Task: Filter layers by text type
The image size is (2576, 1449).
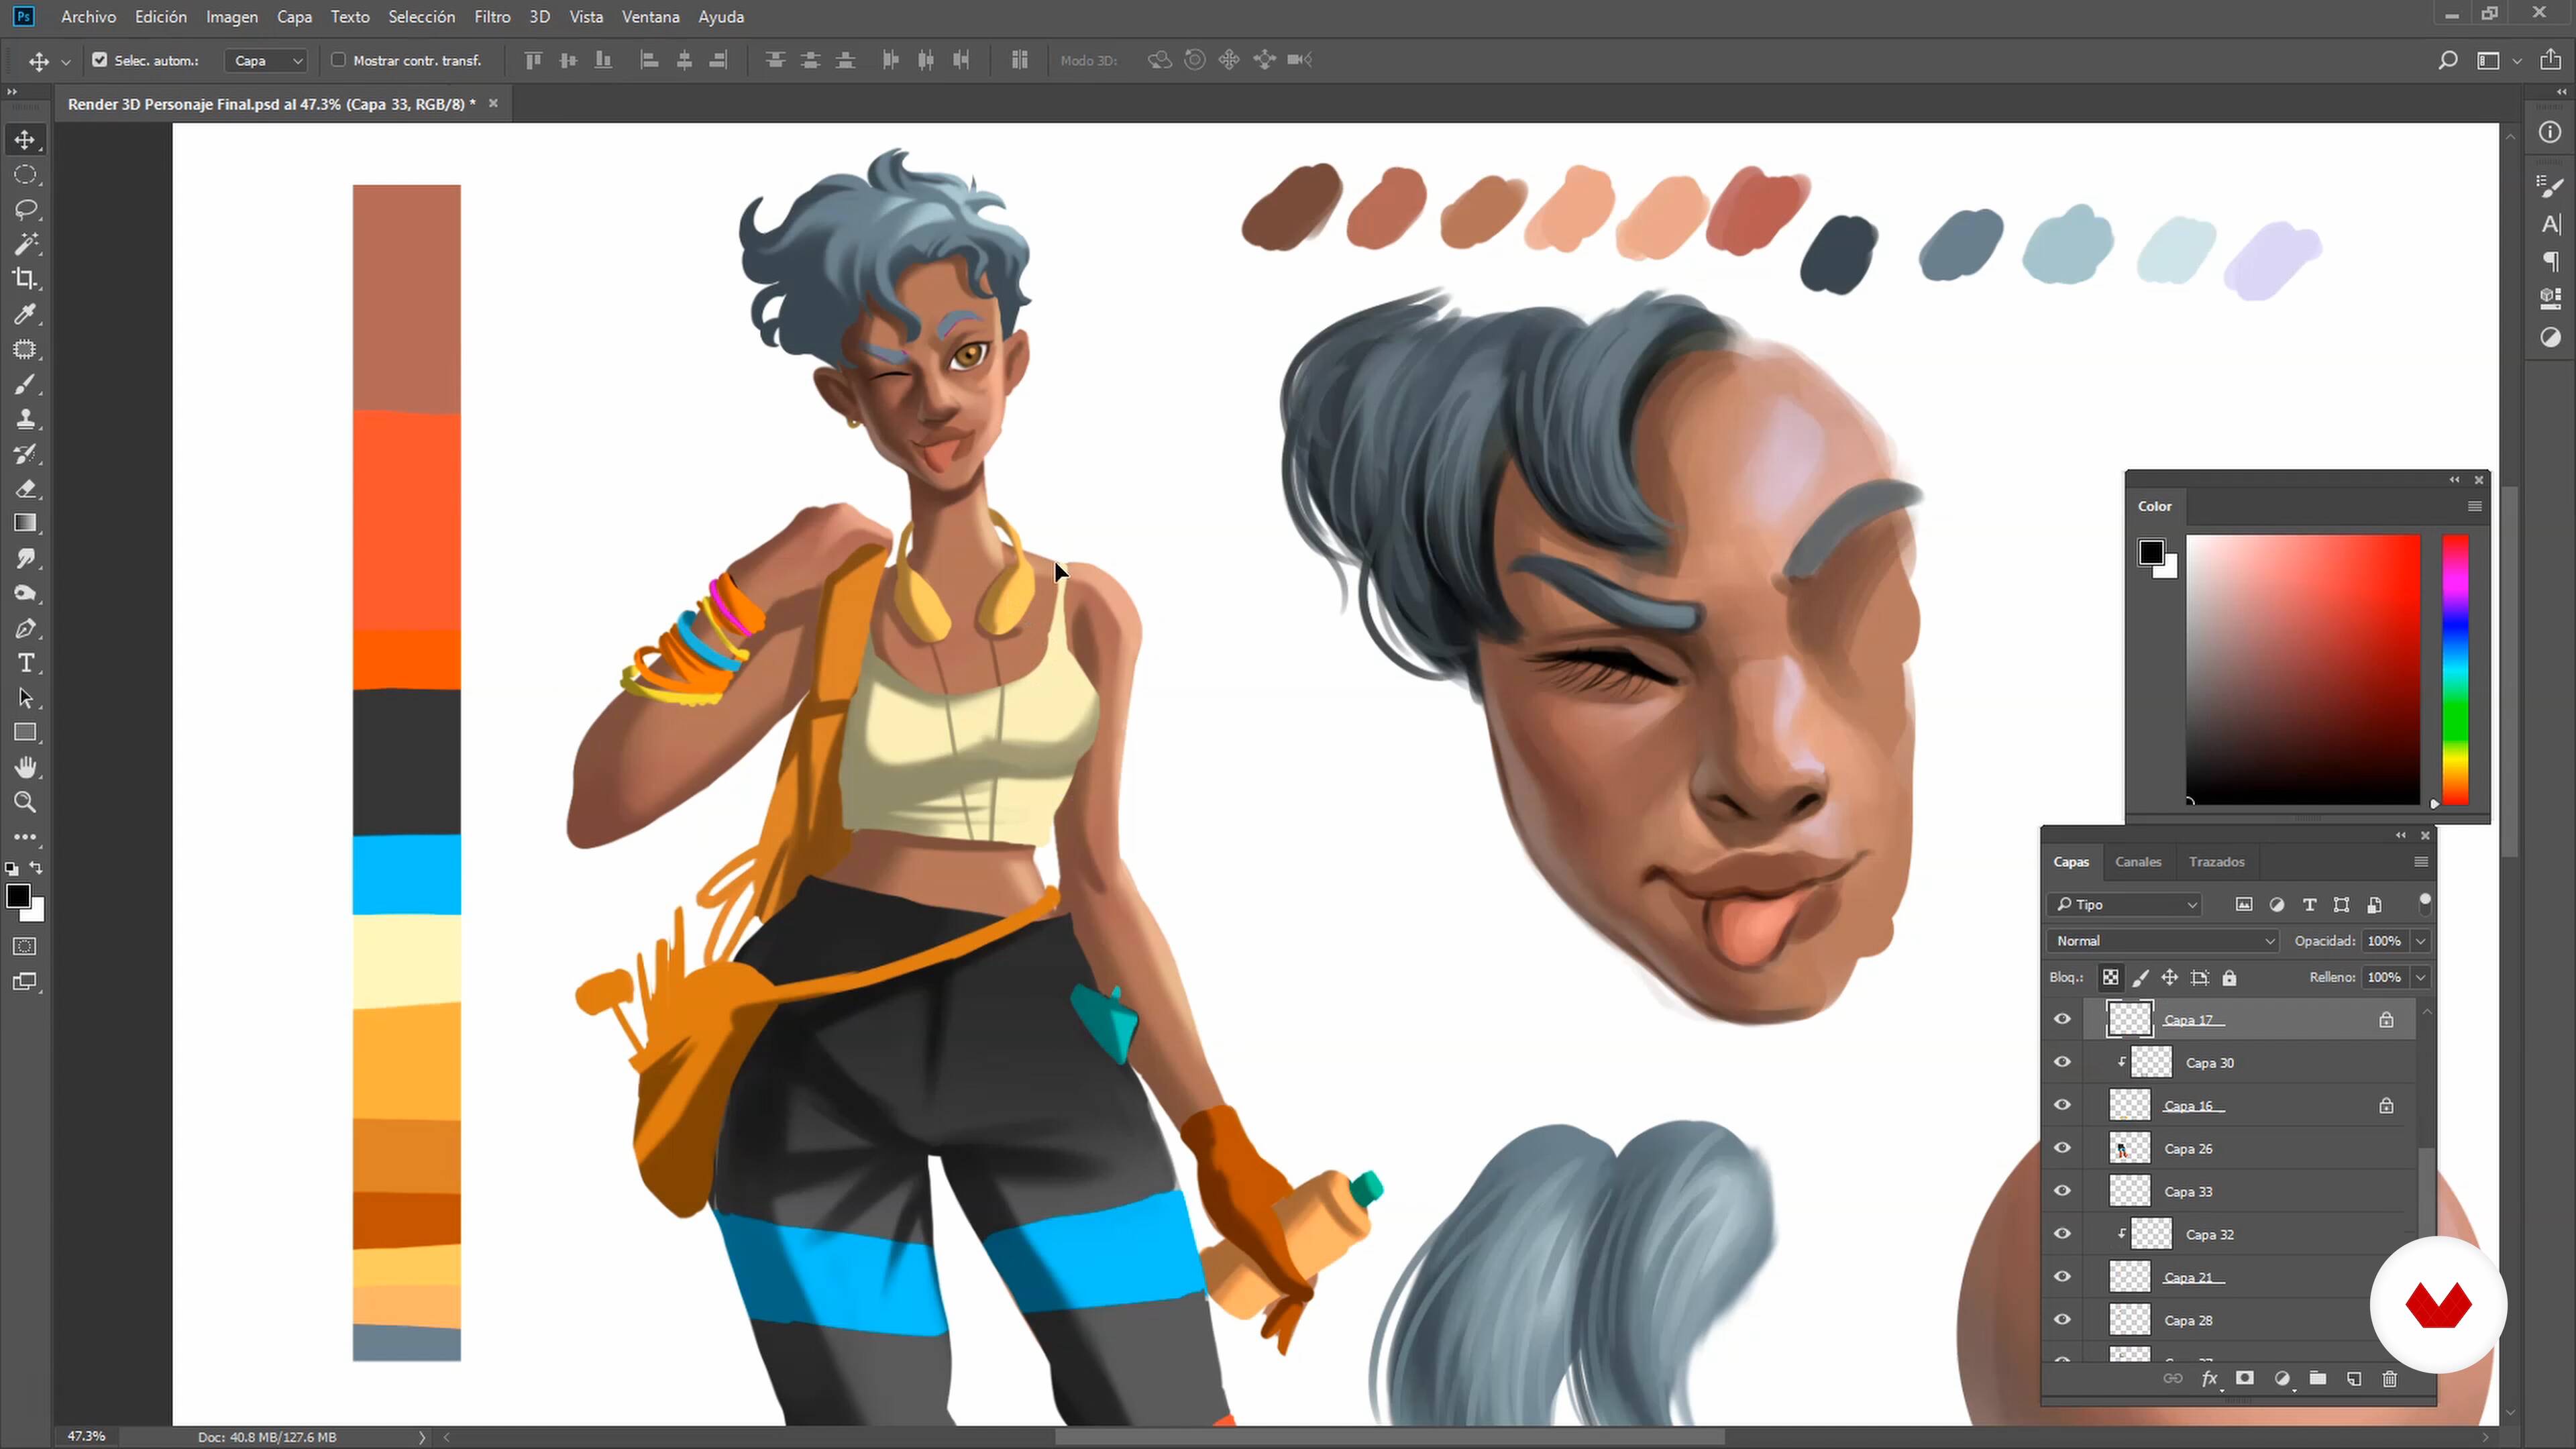Action: point(2309,904)
